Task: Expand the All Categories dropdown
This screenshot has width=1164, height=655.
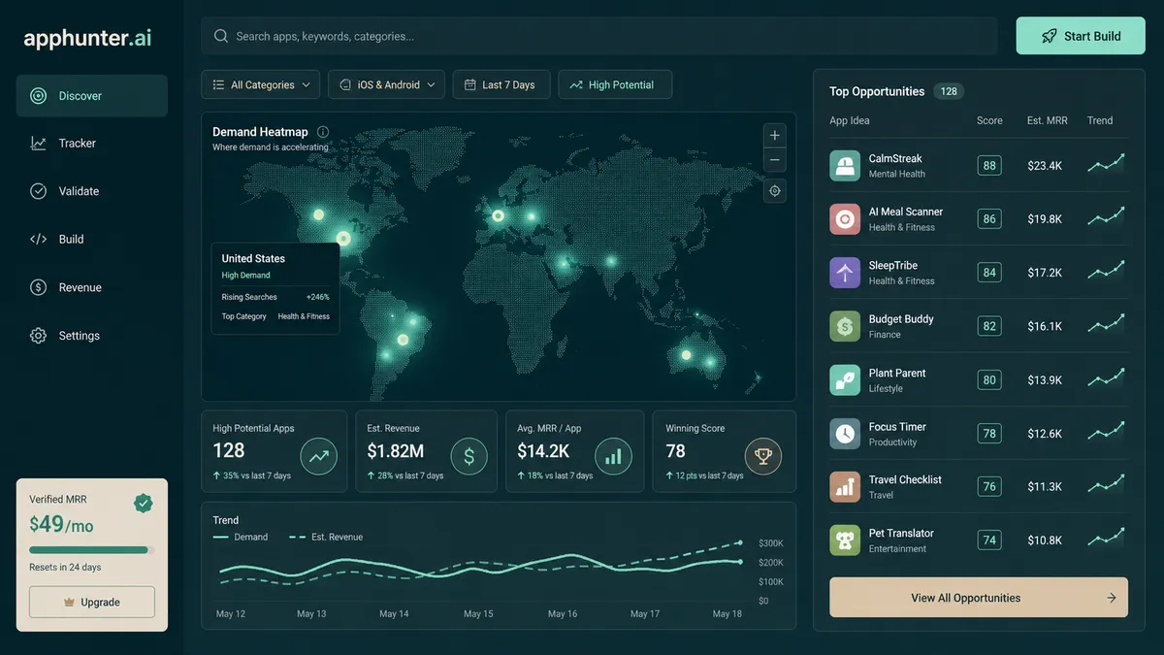Action: click(x=261, y=84)
